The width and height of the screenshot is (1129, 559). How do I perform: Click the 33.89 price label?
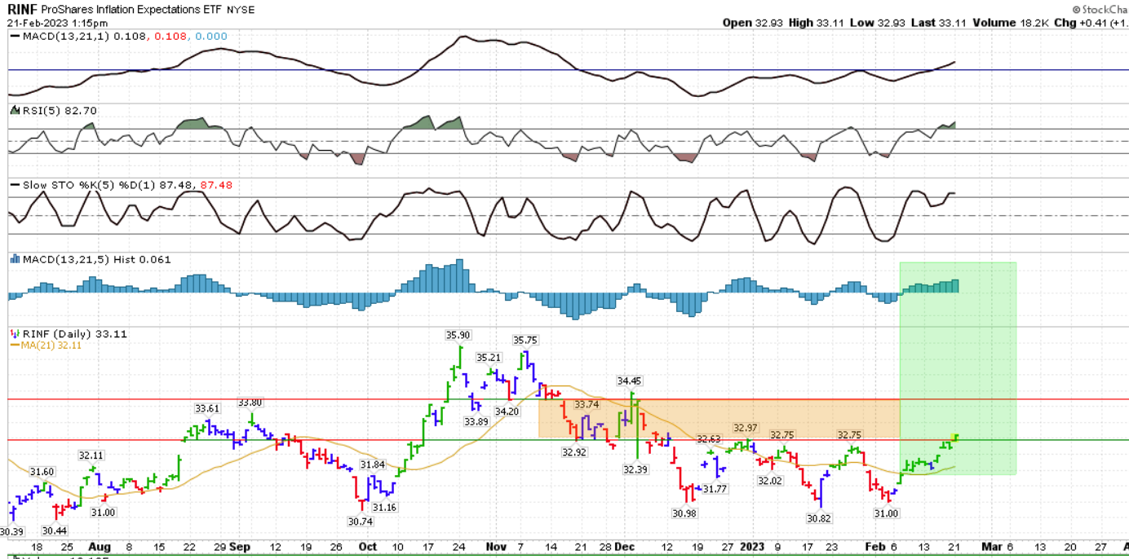pyautogui.click(x=476, y=421)
